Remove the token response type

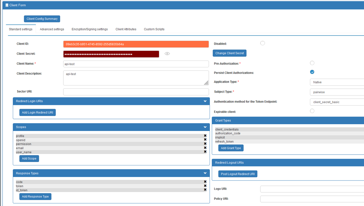pyautogui.click(x=205, y=186)
